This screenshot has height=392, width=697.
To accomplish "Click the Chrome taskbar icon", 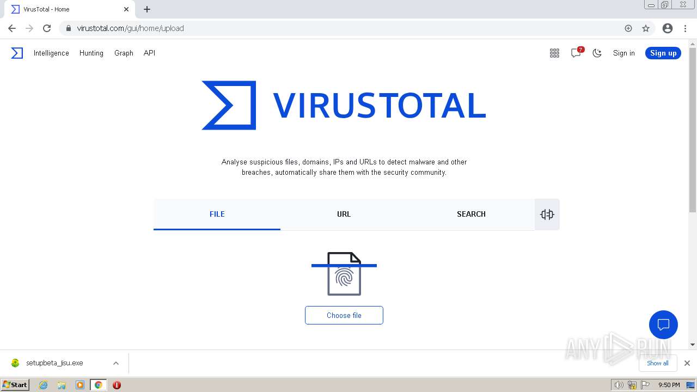I will 99,385.
